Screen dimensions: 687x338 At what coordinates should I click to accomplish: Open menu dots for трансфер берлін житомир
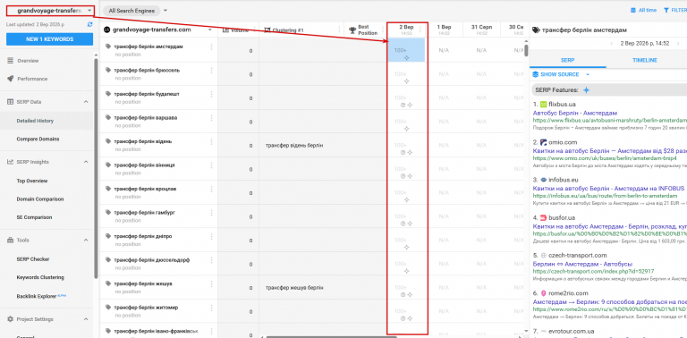pos(212,308)
